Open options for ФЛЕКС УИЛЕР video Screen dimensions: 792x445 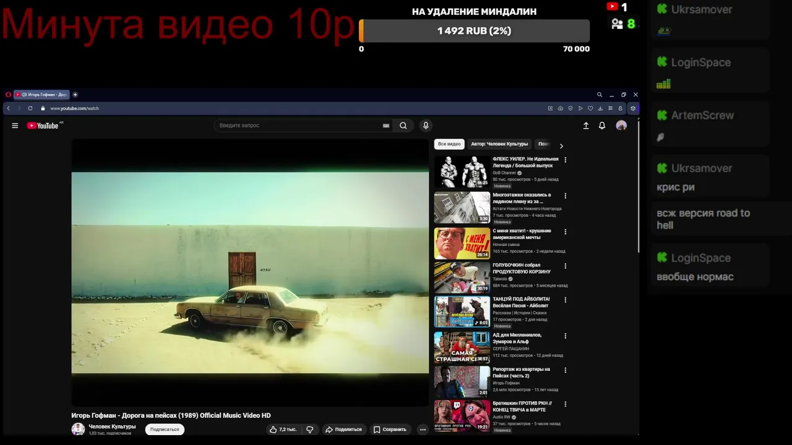(565, 160)
